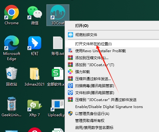
Task: Click the Revo Uninstaller icon in menu
Action: tap(70, 51)
